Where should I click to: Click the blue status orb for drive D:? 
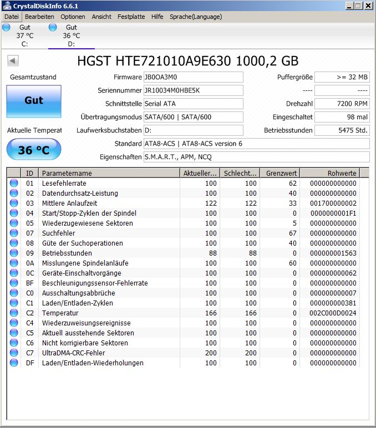[53, 27]
